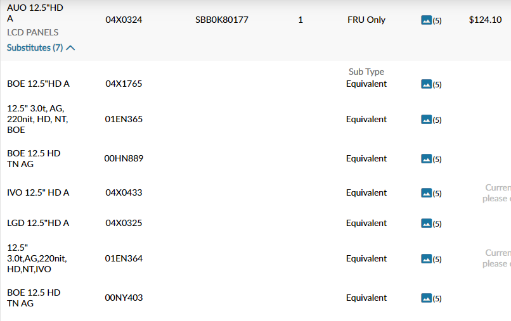
Task: Click part number 00HN889
Action: click(x=124, y=158)
